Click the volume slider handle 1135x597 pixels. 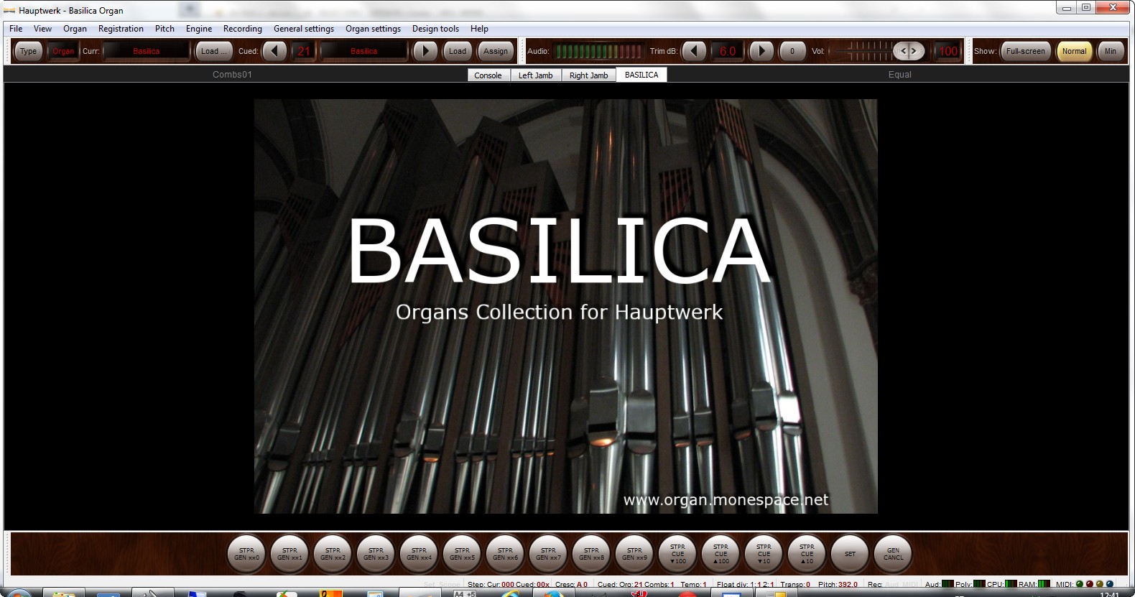(x=908, y=51)
